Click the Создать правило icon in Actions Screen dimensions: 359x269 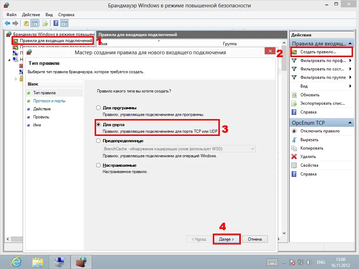point(294,52)
